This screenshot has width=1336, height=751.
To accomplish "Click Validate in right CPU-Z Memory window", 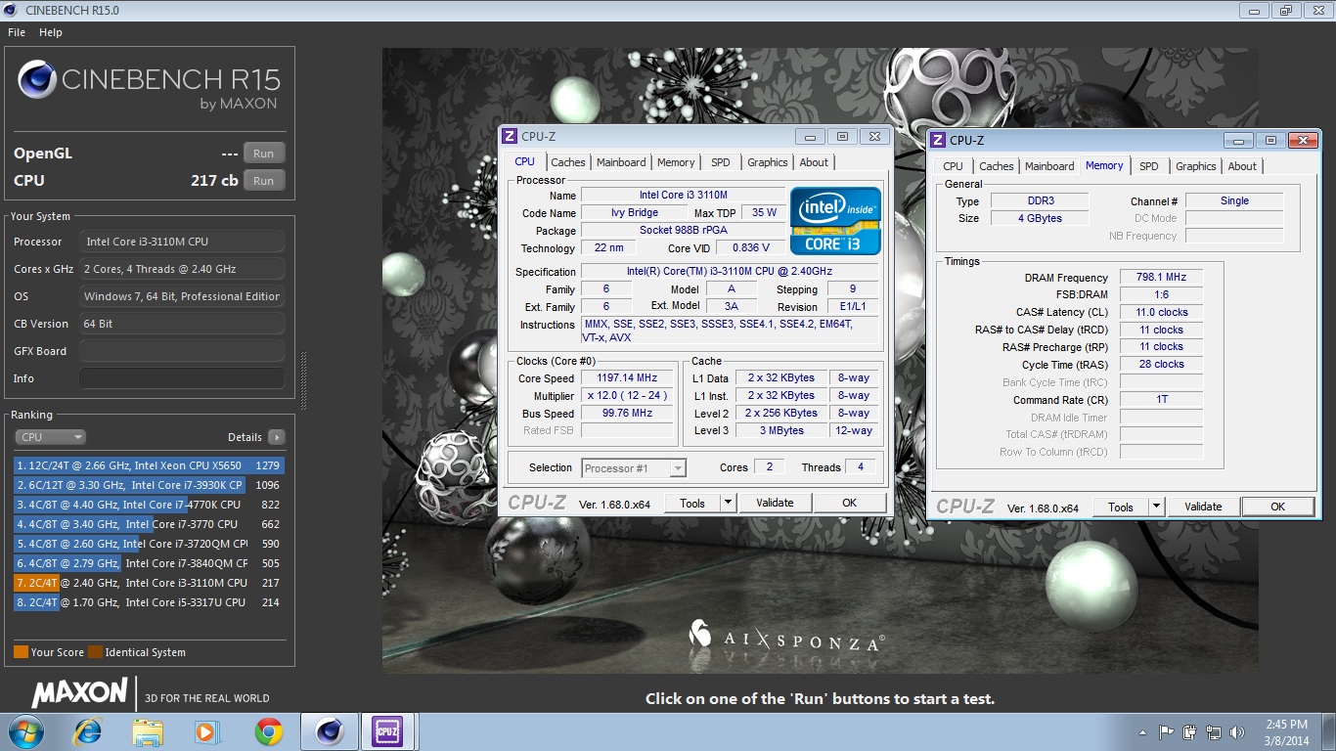I will 1203,507.
